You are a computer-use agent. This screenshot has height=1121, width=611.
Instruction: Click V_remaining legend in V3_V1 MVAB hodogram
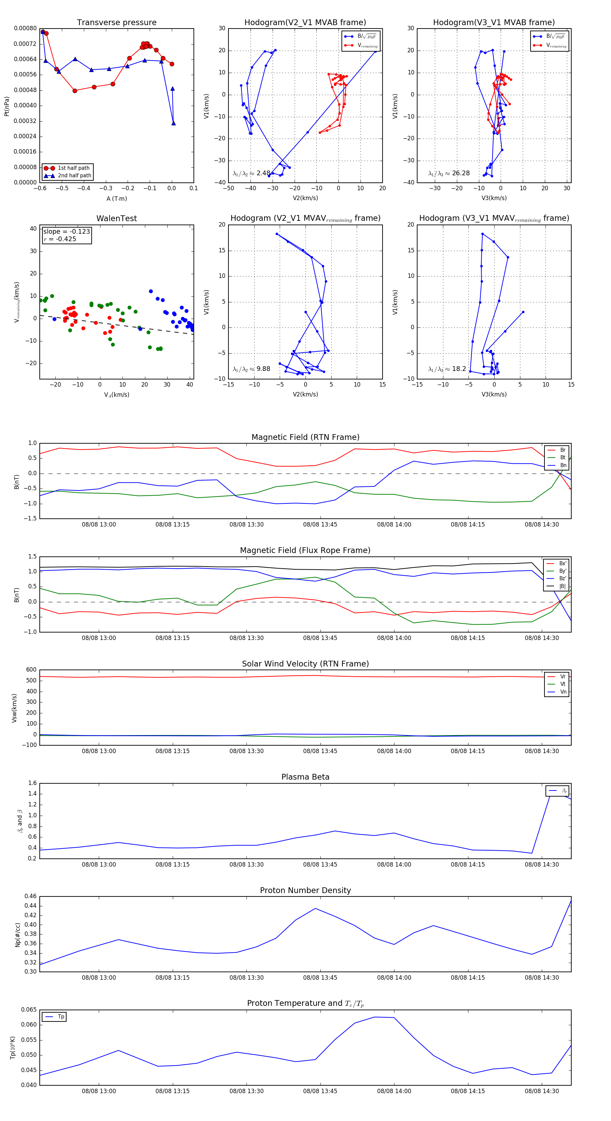click(550, 45)
